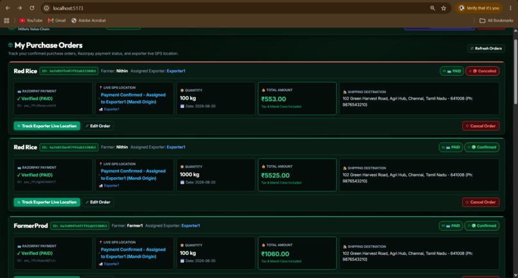Edit Order for the ₹553.00 Red Rice order
This screenshot has width=518, height=278.
98,126
